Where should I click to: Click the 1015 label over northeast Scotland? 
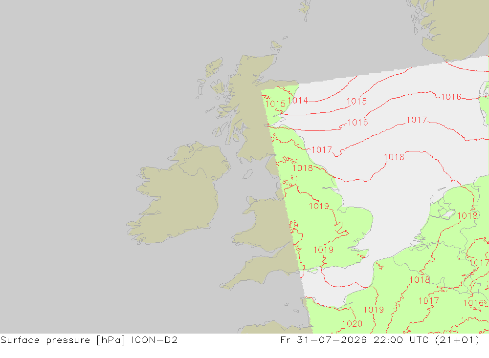pyautogui.click(x=275, y=104)
